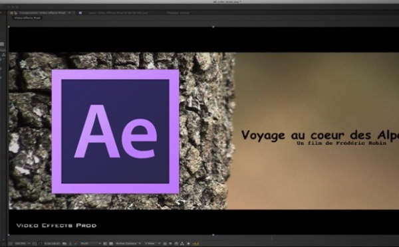Click the snapshot camera icon in viewer footer
This screenshot has height=247, width=399.
tap(65, 244)
